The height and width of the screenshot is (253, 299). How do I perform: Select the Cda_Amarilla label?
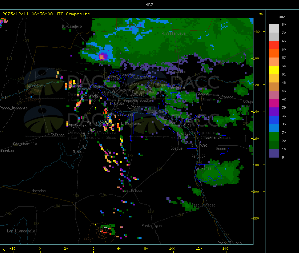click(25, 144)
